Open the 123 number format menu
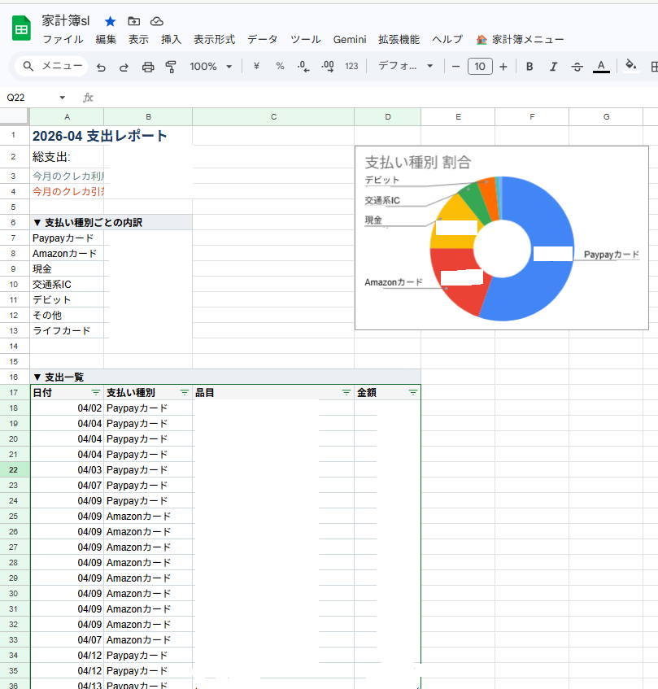 [351, 67]
